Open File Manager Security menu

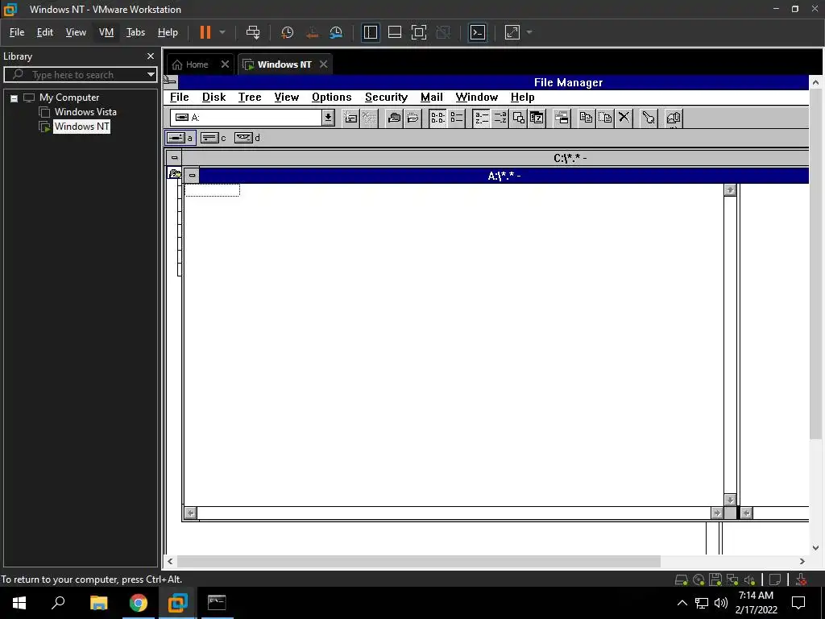click(386, 98)
